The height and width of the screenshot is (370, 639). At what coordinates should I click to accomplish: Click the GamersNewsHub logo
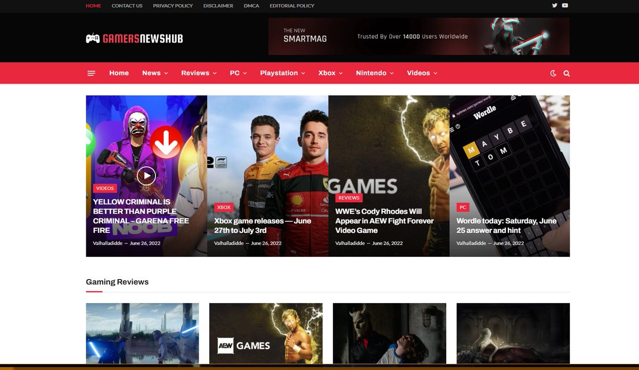(134, 38)
